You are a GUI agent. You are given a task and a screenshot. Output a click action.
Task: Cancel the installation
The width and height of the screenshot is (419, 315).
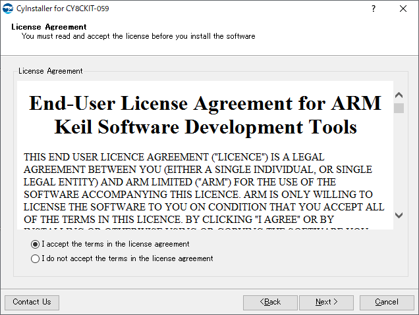[x=387, y=303]
